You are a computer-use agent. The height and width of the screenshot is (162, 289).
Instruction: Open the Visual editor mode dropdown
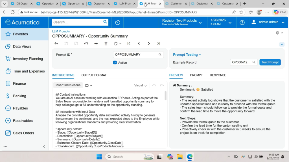140,85
